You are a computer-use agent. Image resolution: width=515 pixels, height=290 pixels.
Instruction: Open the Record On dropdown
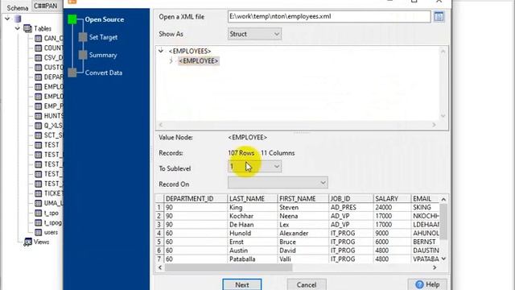click(x=278, y=183)
